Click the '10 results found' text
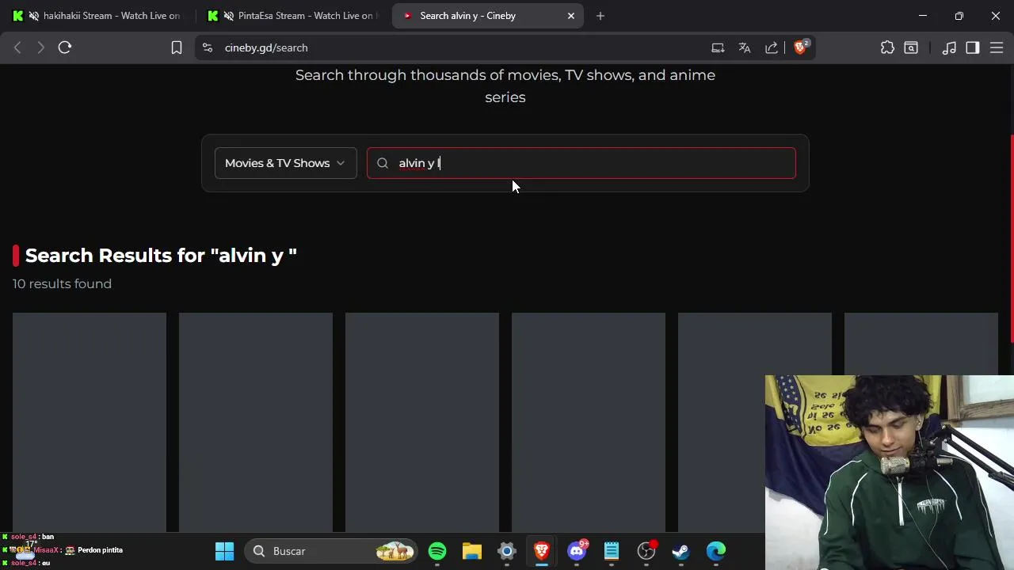 [62, 283]
